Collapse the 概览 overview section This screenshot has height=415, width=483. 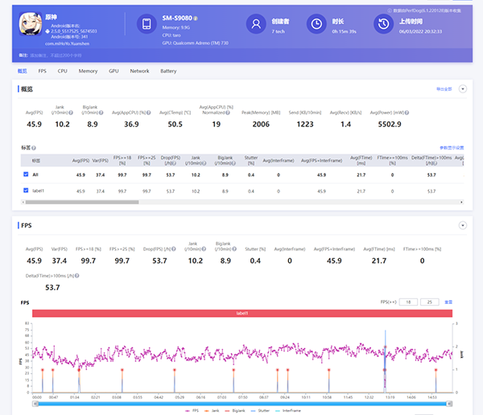(x=463, y=89)
